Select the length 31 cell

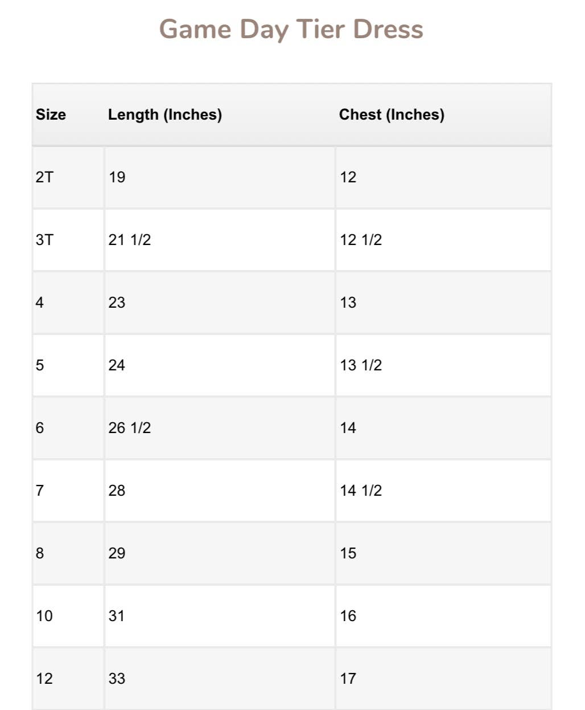117,616
